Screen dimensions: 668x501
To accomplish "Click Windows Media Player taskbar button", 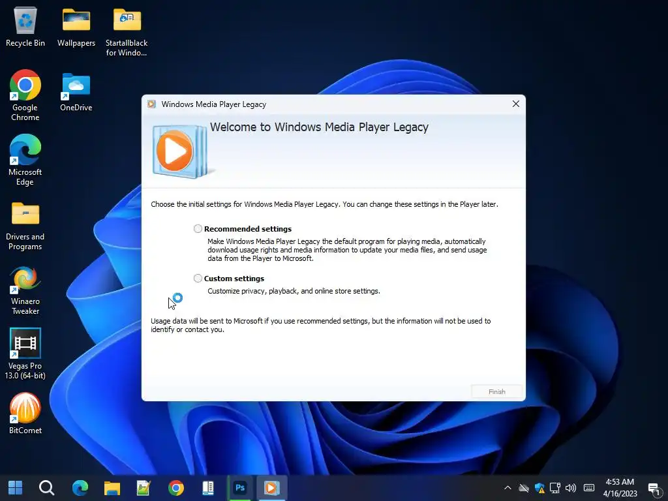I will pos(272,488).
